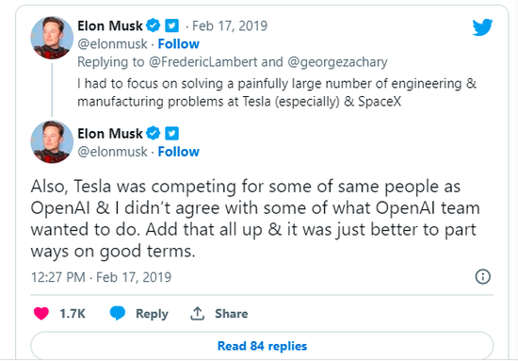This screenshot has height=361, width=518.
Task: Click the blue reply bubble icon
Action: coord(118,313)
